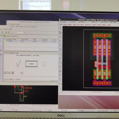119x119 pixels.
Task: Click the Instances column header
Action: point(45,40)
